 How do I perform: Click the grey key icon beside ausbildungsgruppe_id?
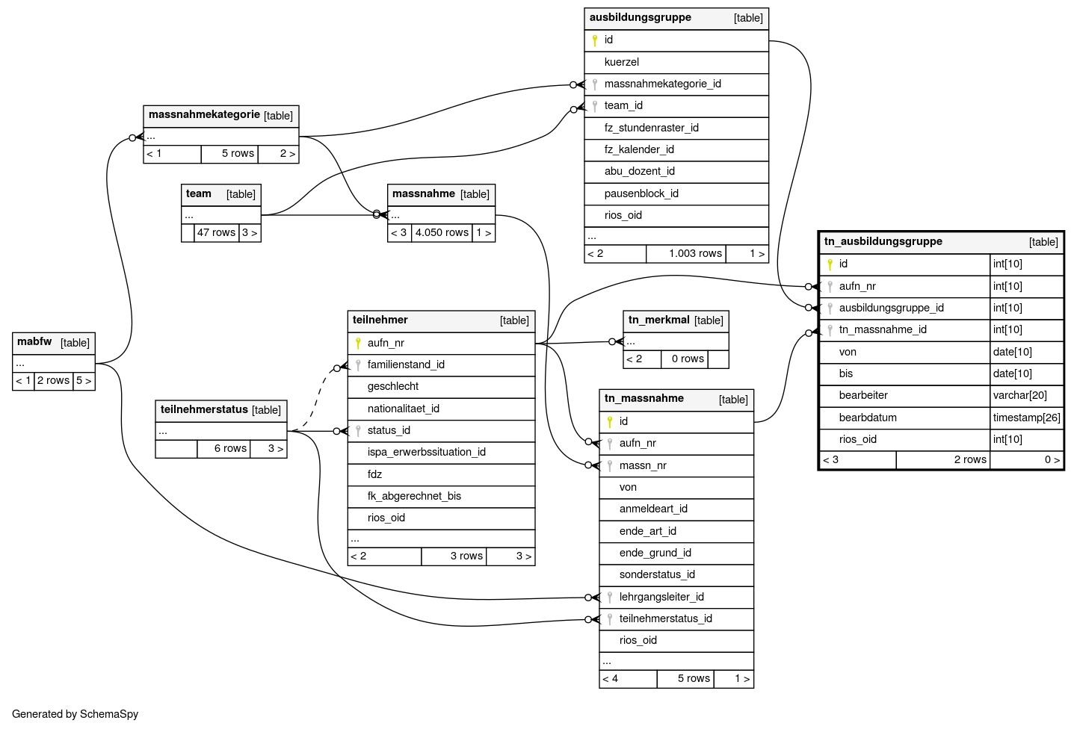point(830,308)
